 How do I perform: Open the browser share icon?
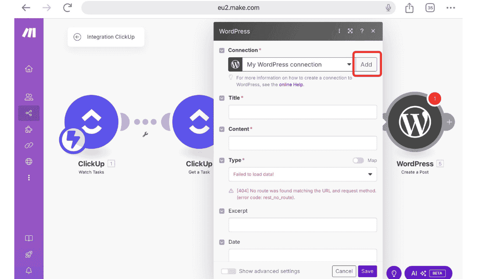pos(409,7)
